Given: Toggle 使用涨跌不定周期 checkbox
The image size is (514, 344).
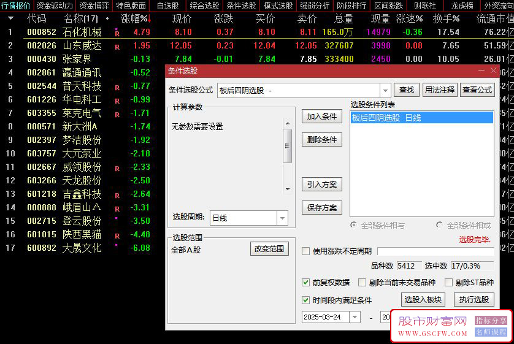Looking at the screenshot, I should (305, 251).
